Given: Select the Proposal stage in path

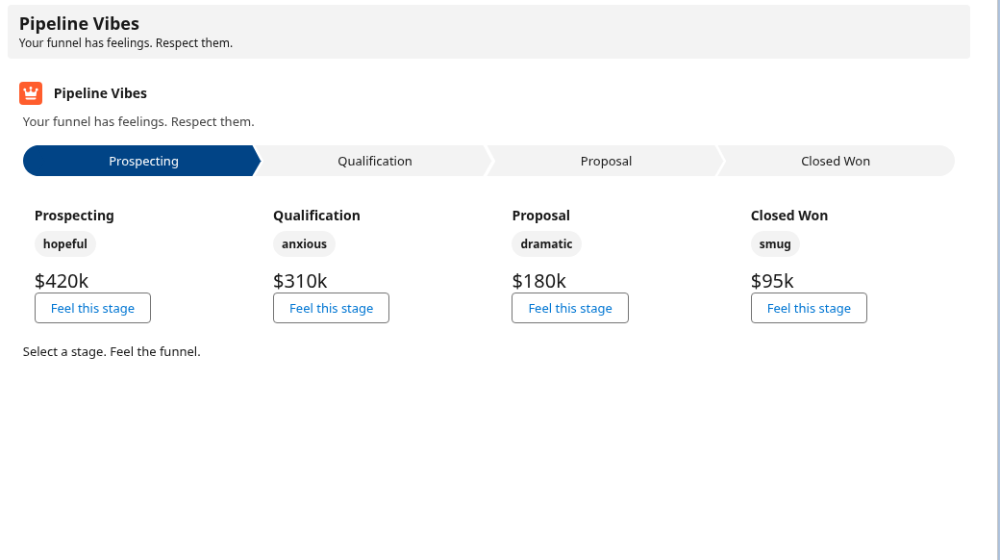Looking at the screenshot, I should tap(606, 161).
